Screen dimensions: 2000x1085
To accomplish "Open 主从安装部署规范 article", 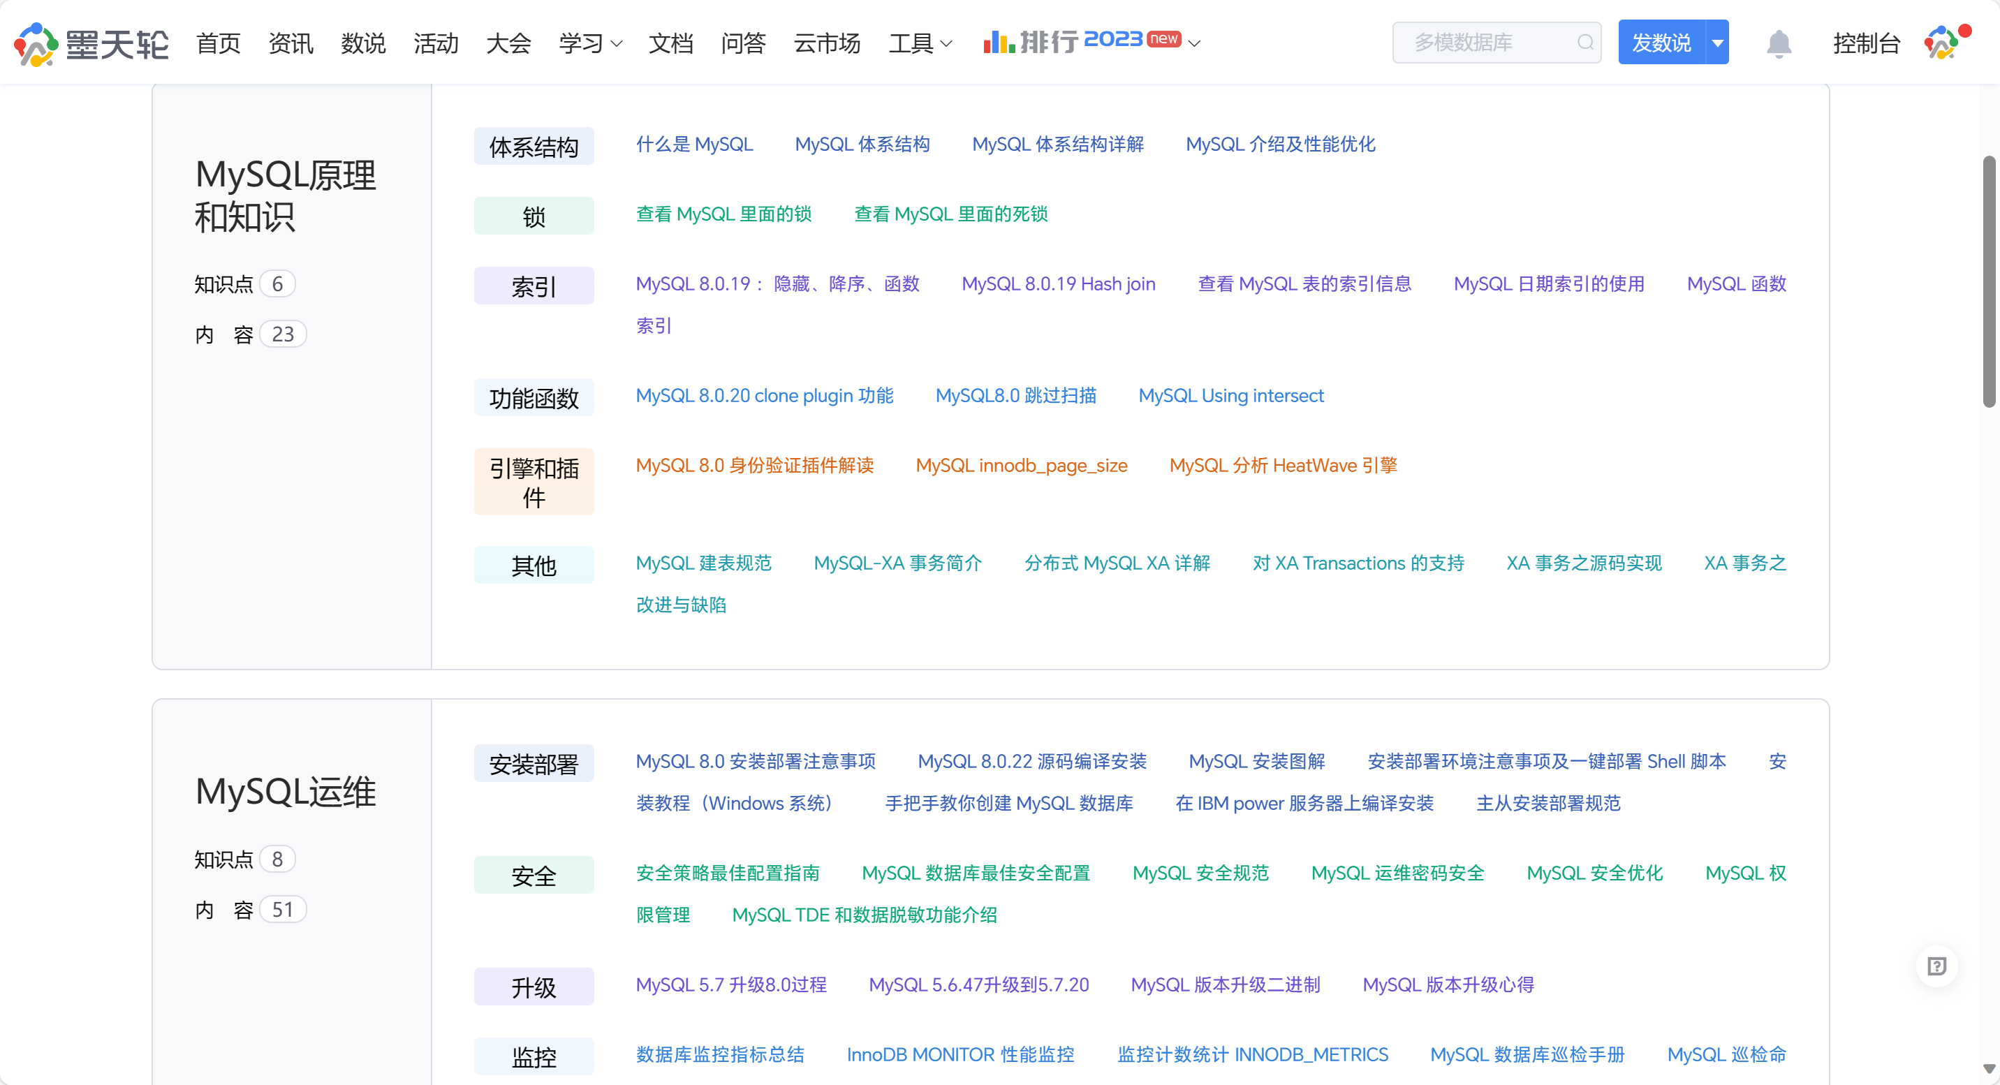I will (x=1549, y=804).
